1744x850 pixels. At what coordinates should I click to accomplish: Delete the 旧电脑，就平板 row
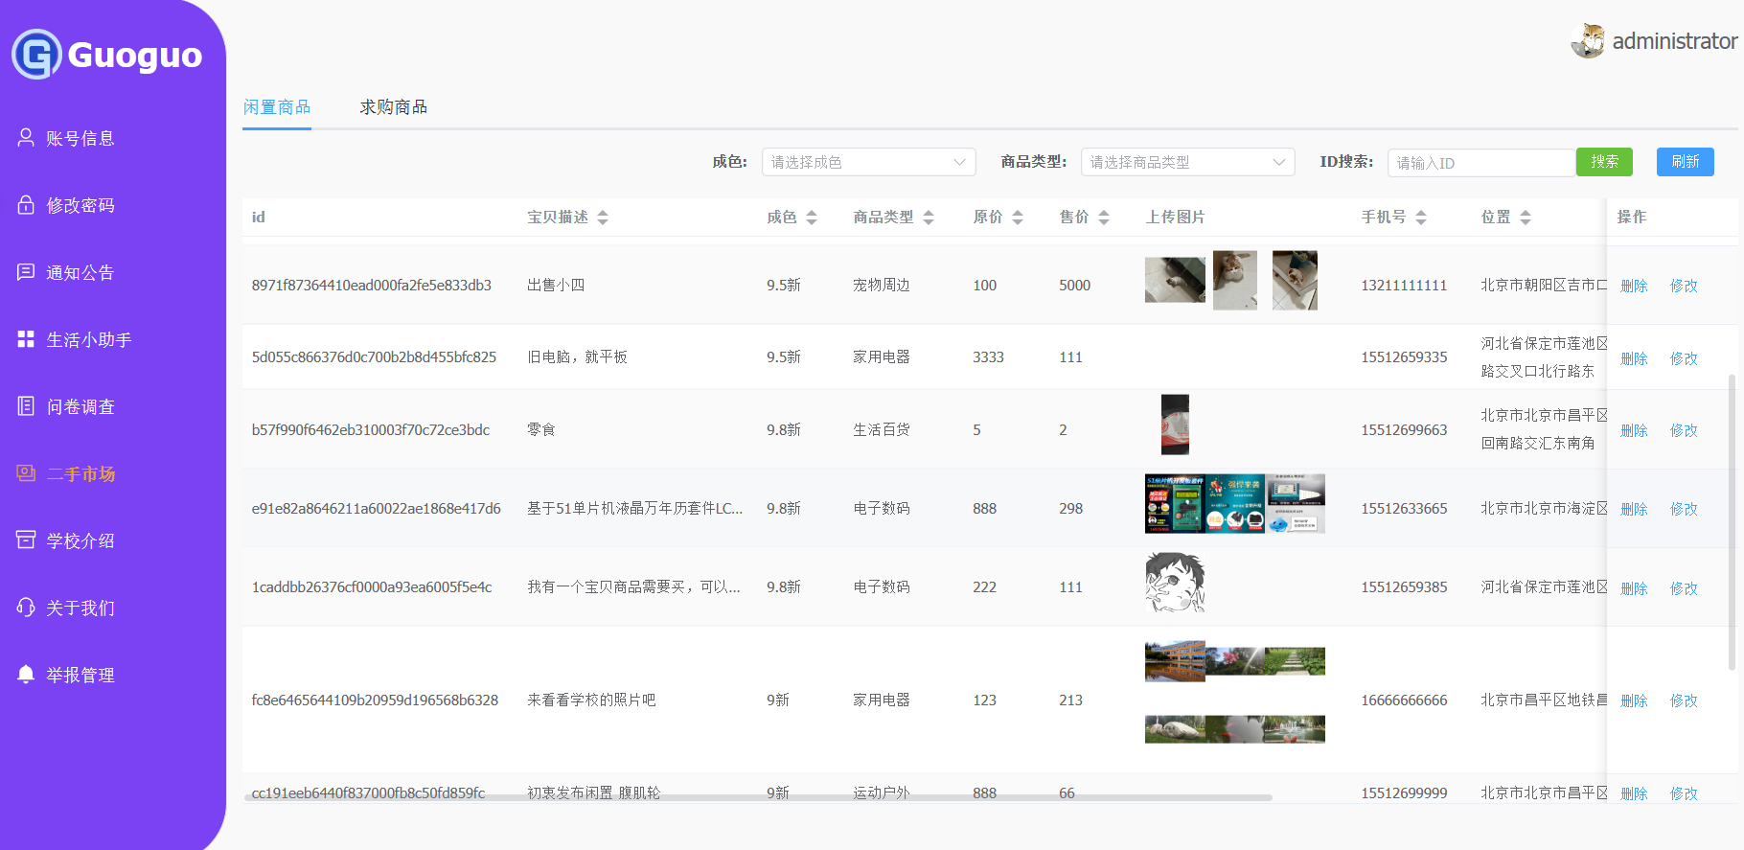click(1634, 358)
